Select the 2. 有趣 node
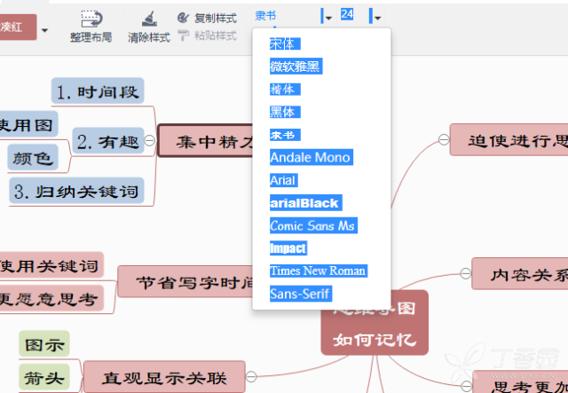The image size is (568, 393). (x=108, y=140)
